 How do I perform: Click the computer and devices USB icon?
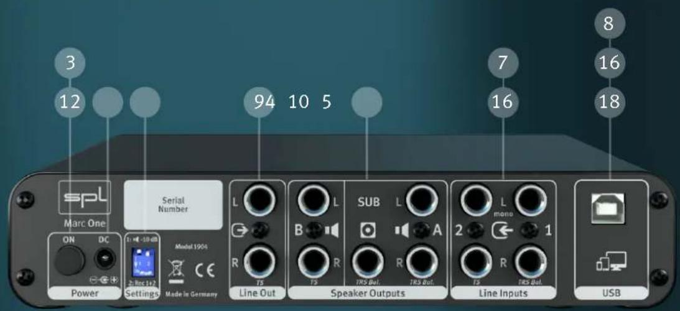tap(611, 262)
